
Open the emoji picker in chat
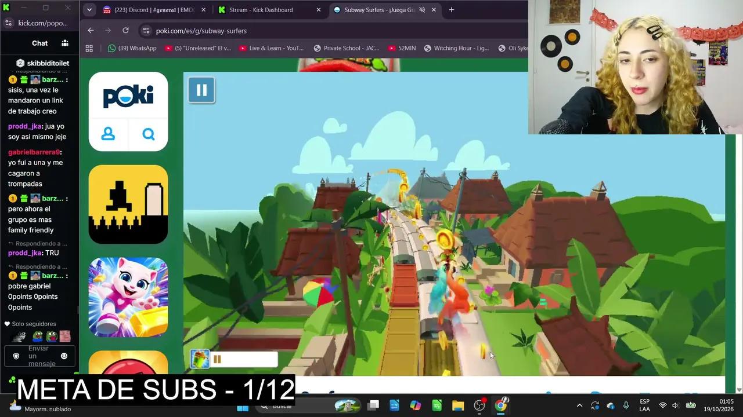pos(64,356)
